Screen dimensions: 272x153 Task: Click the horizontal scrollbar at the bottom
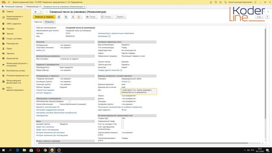tap(143, 143)
